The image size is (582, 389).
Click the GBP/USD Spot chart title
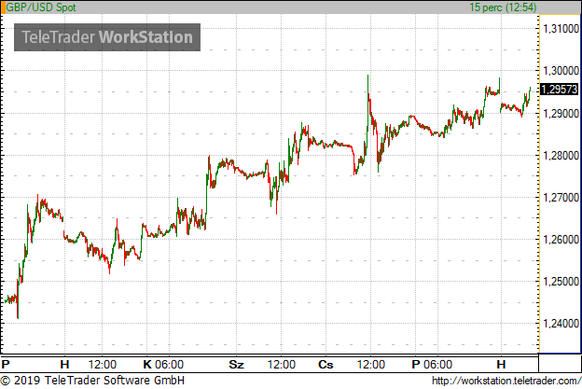(x=41, y=7)
